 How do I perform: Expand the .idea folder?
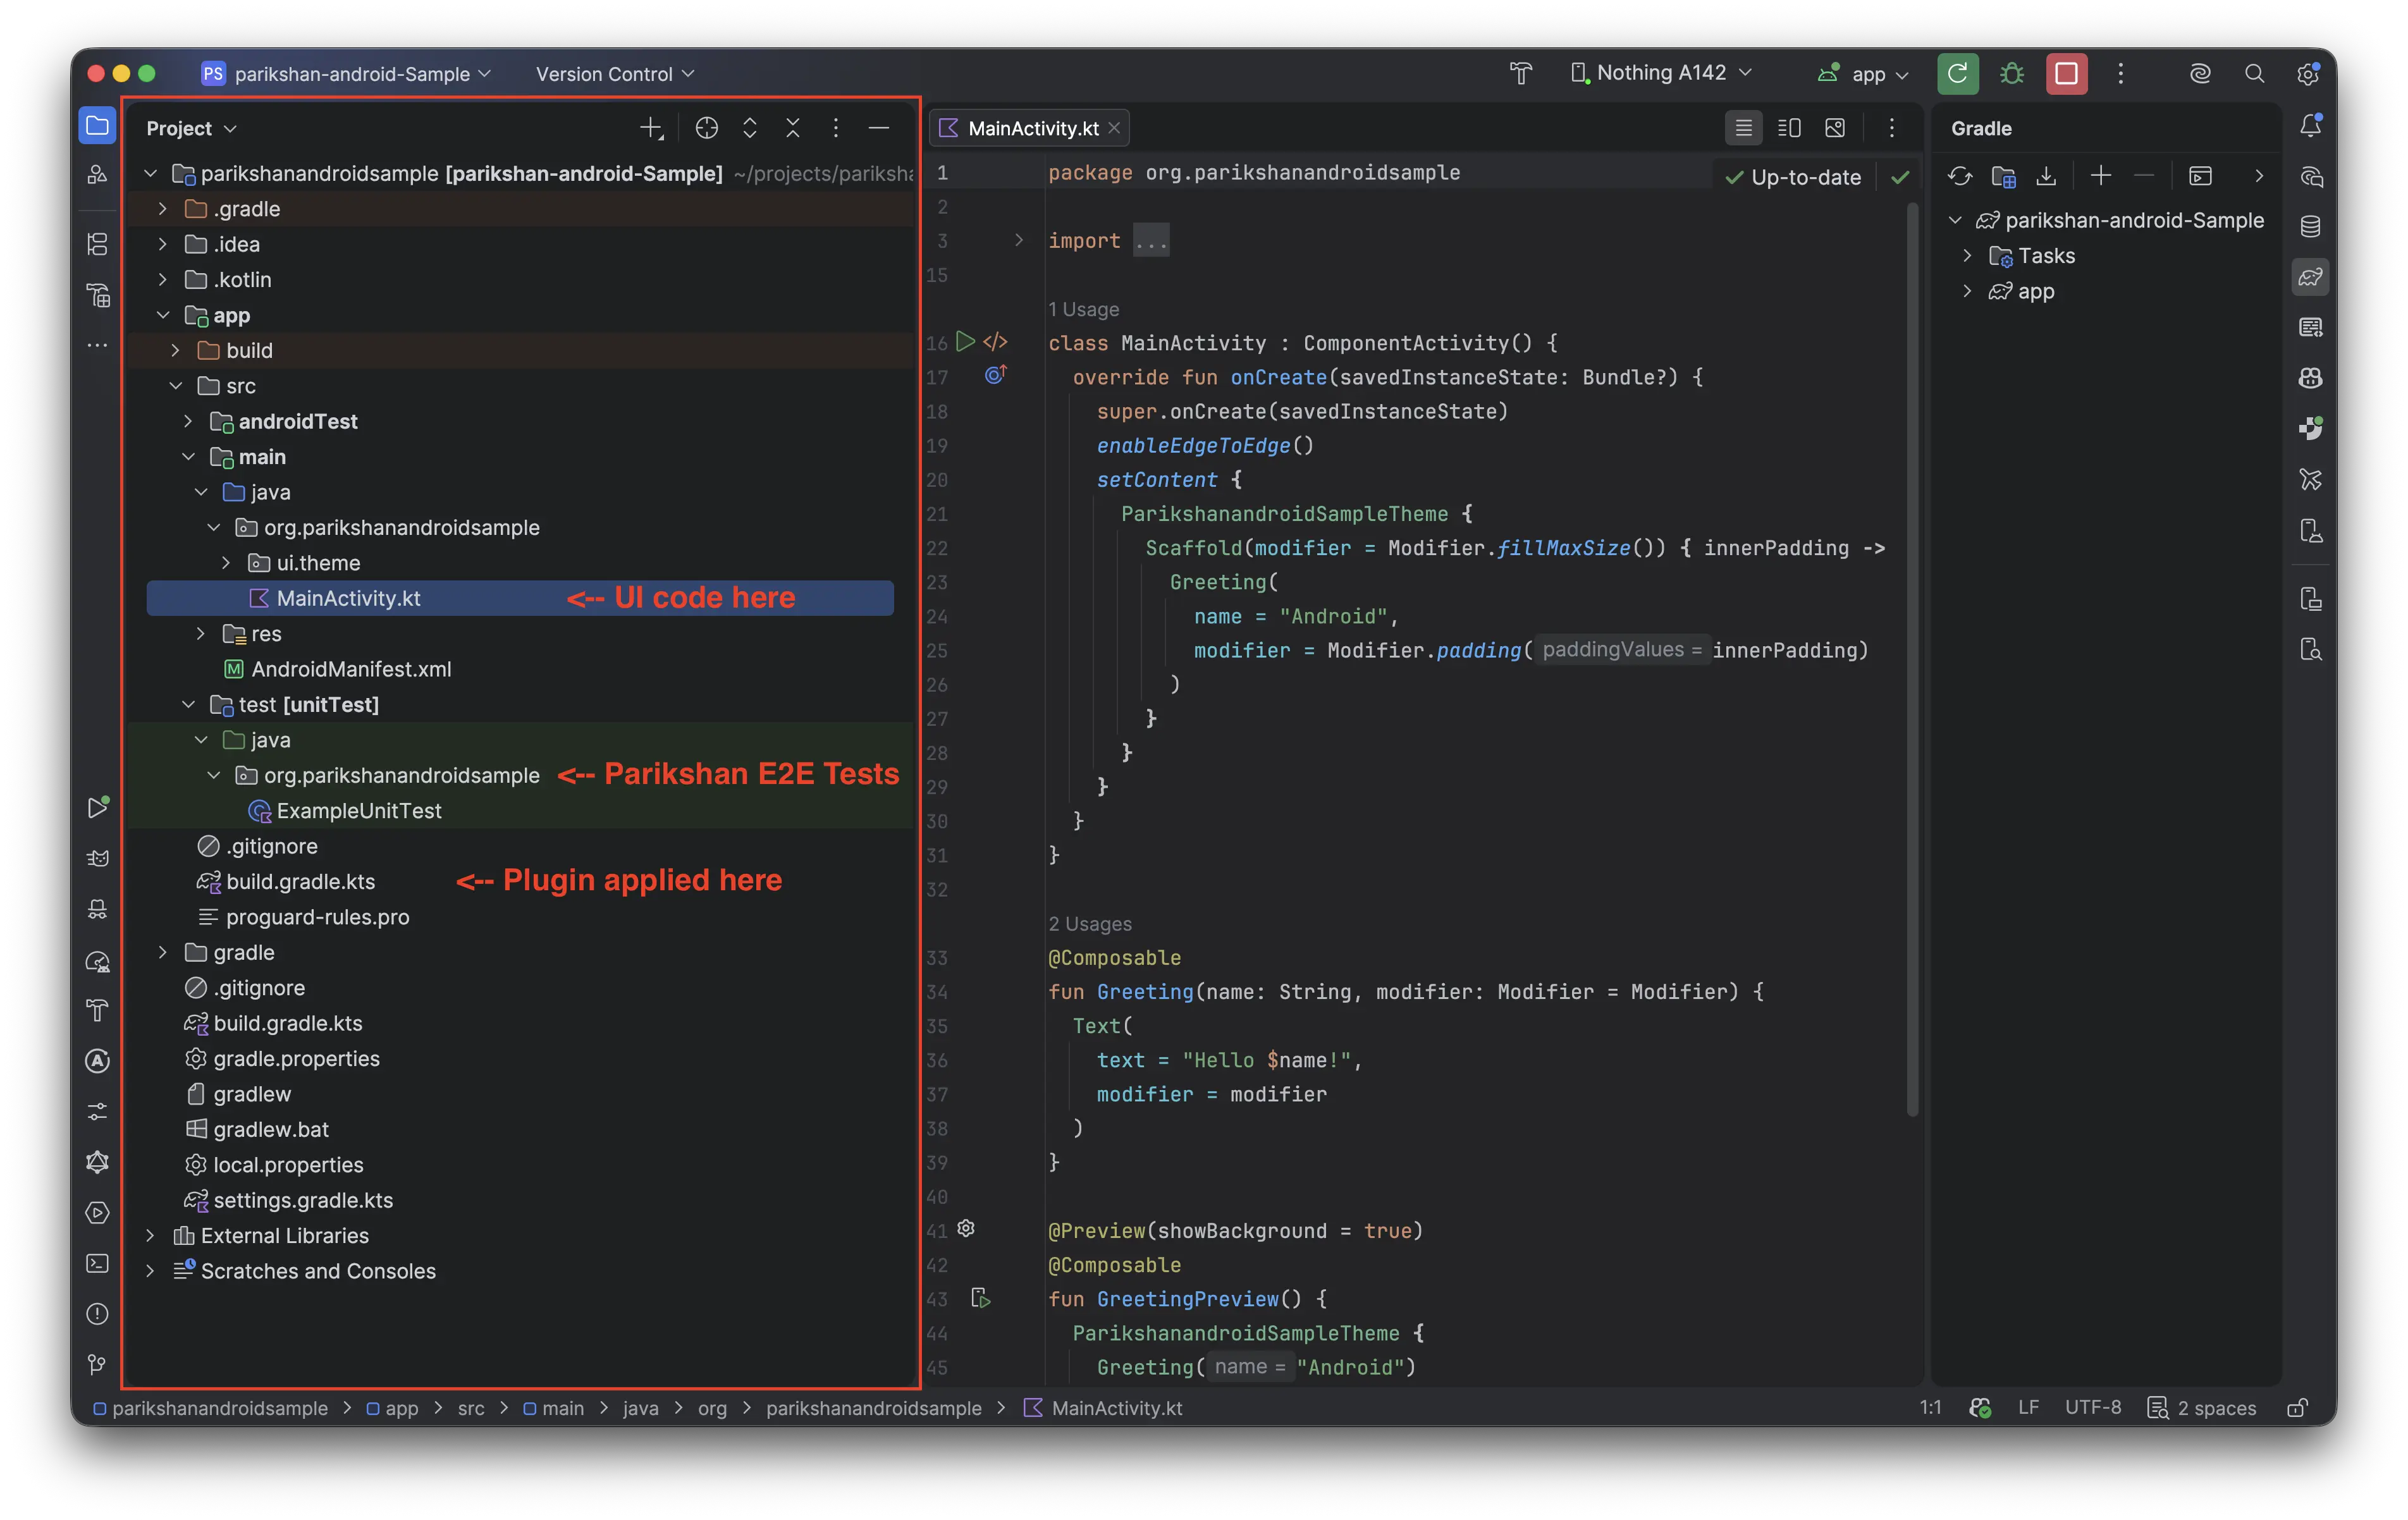[x=162, y=244]
